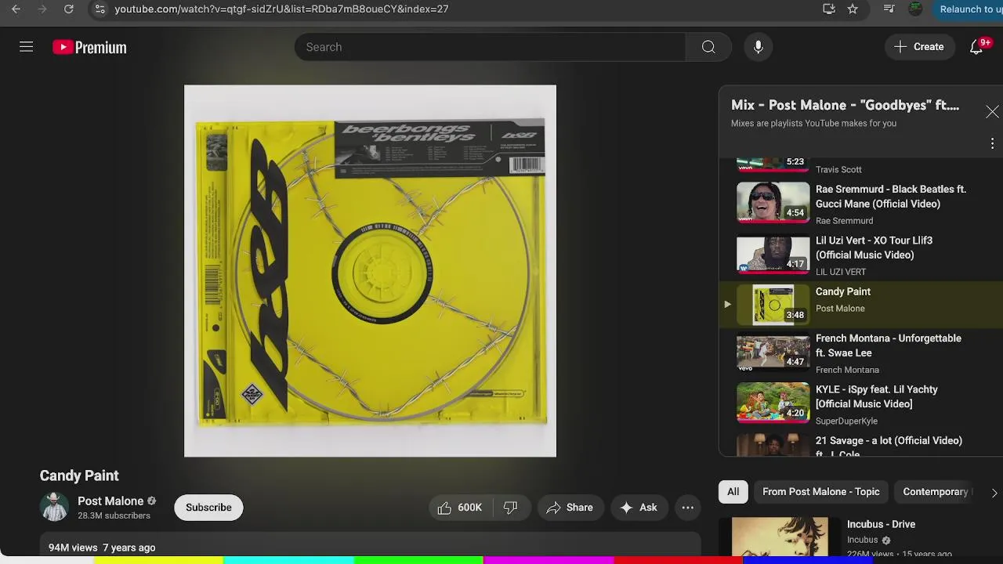Open KYLE iSpy feat. Lil Yachty video
Screen dimensions: 1003x564
click(860, 404)
